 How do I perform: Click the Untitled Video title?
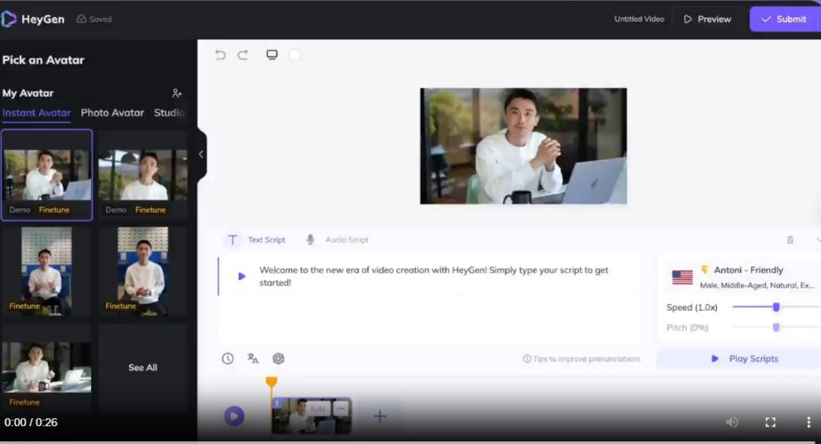[x=639, y=19]
